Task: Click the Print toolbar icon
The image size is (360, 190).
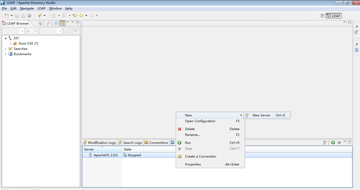Action: pyautogui.click(x=23, y=16)
